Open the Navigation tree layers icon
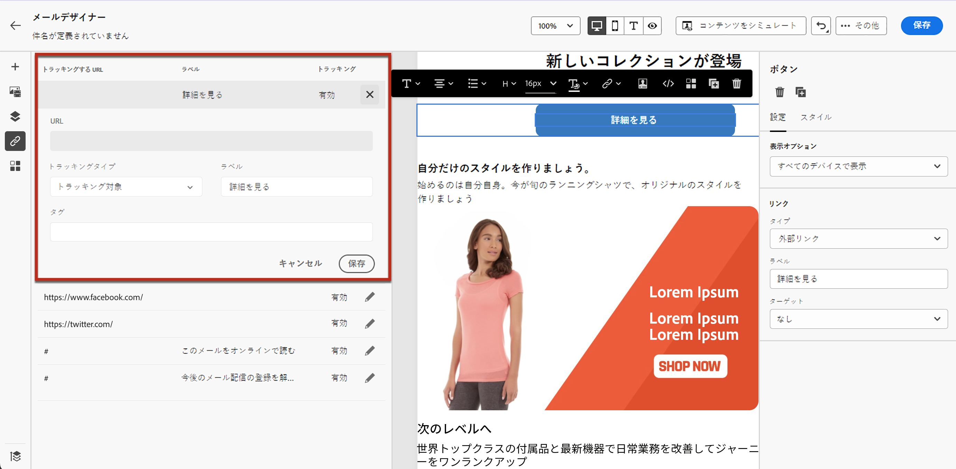Viewport: 956px width, 469px height. 15,116
